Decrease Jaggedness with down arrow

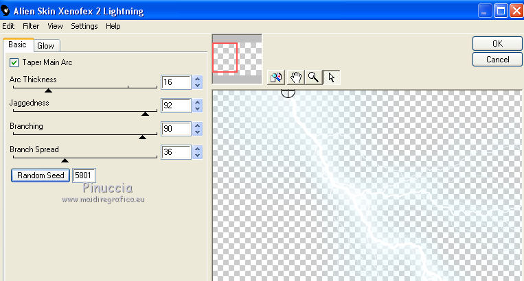coord(198,109)
